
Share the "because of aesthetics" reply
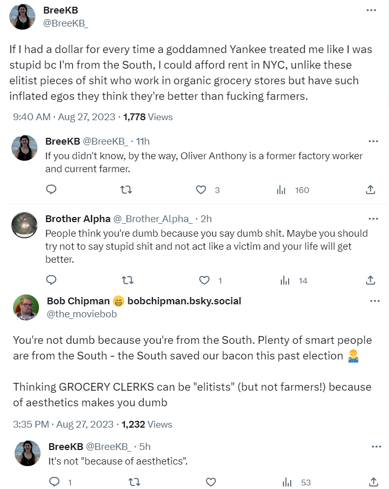[x=373, y=482]
